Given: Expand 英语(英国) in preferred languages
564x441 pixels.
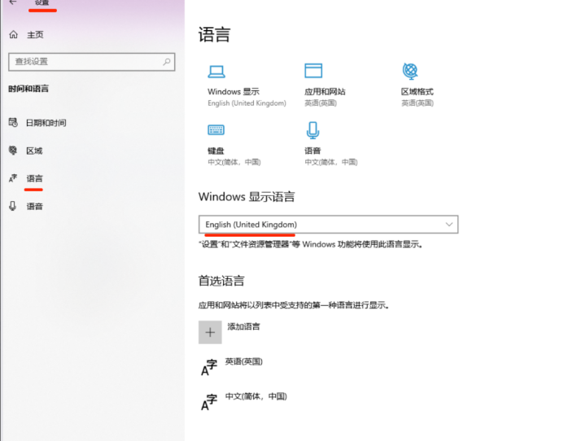Looking at the screenshot, I should 243,362.
